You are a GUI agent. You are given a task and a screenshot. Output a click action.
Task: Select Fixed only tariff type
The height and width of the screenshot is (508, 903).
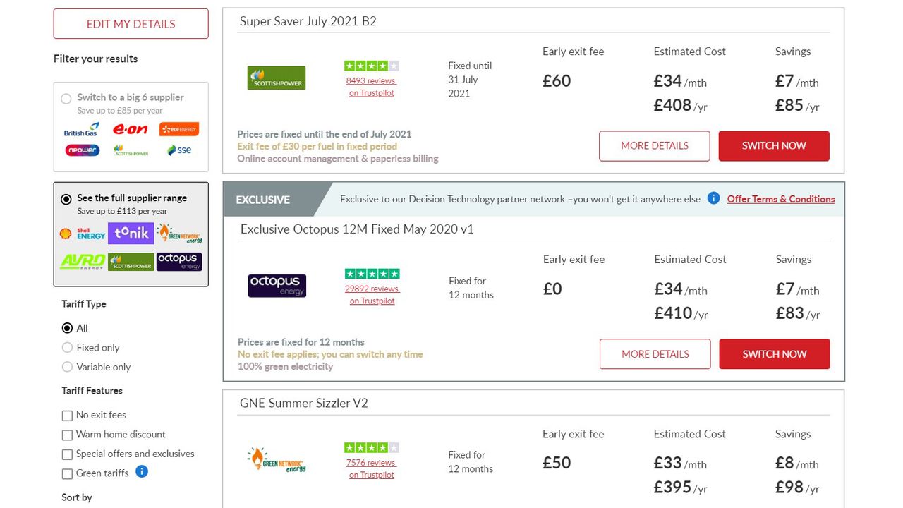coord(67,347)
